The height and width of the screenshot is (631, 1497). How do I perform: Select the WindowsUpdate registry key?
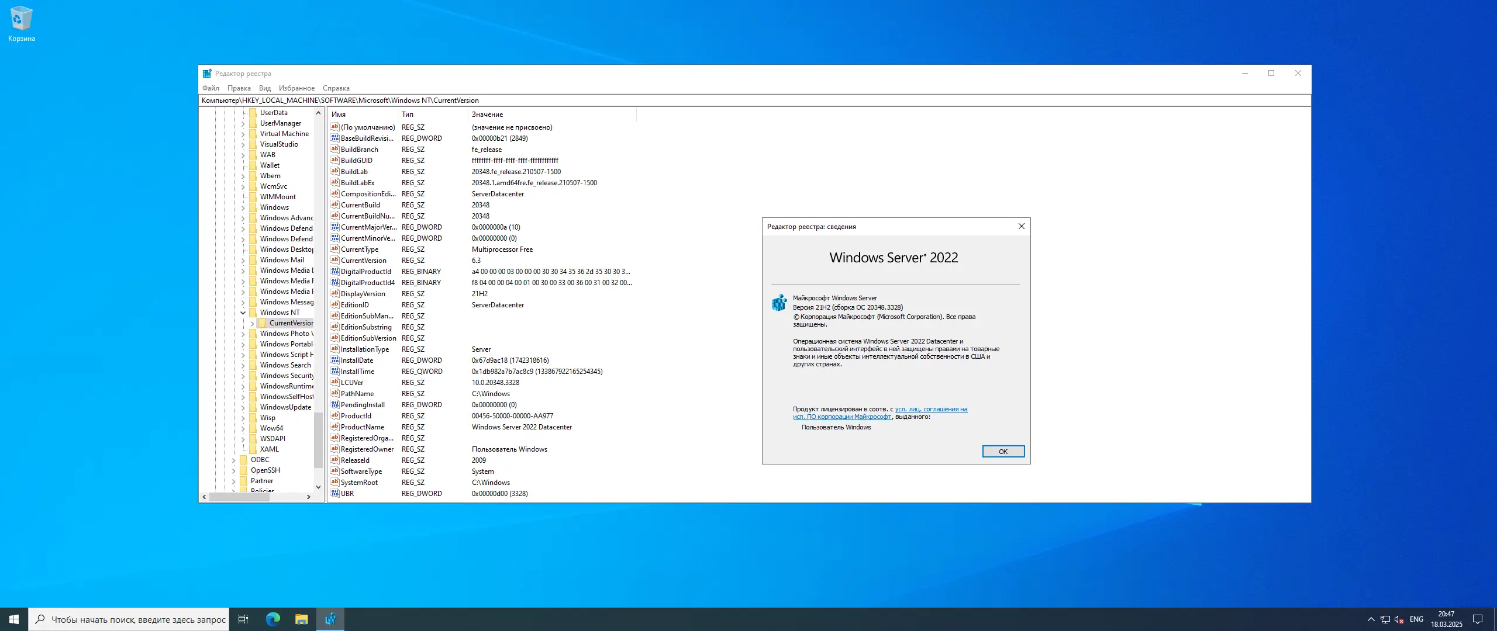[x=285, y=407]
